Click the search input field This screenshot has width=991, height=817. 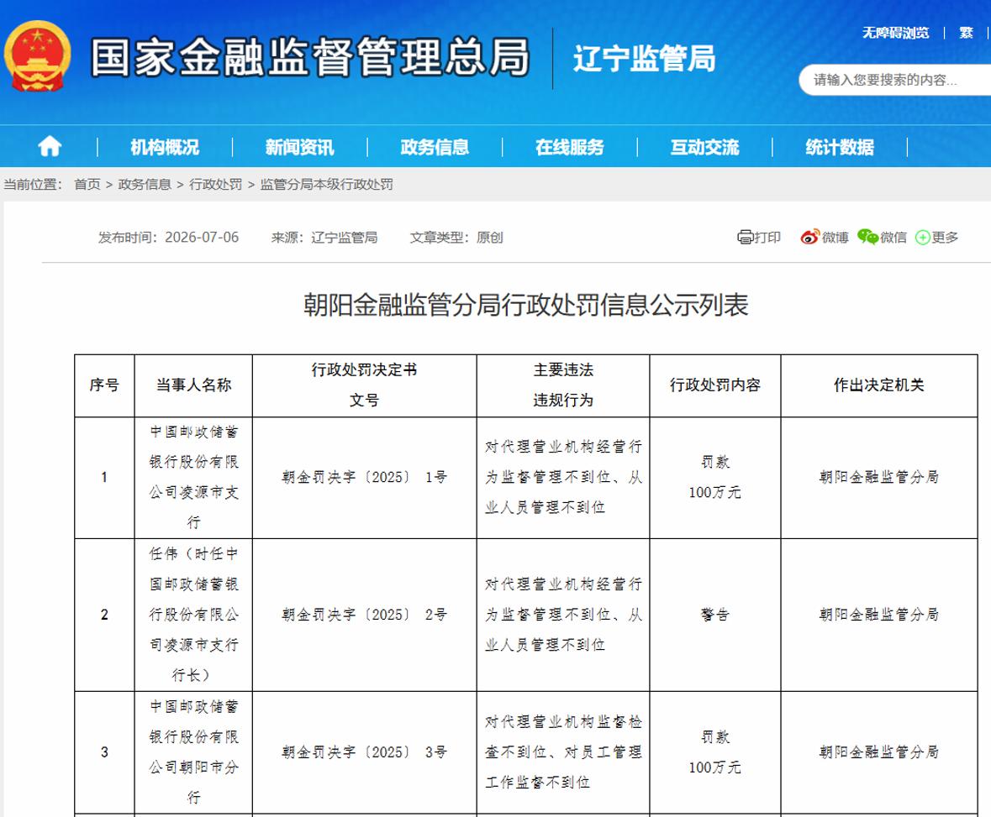pos(895,80)
